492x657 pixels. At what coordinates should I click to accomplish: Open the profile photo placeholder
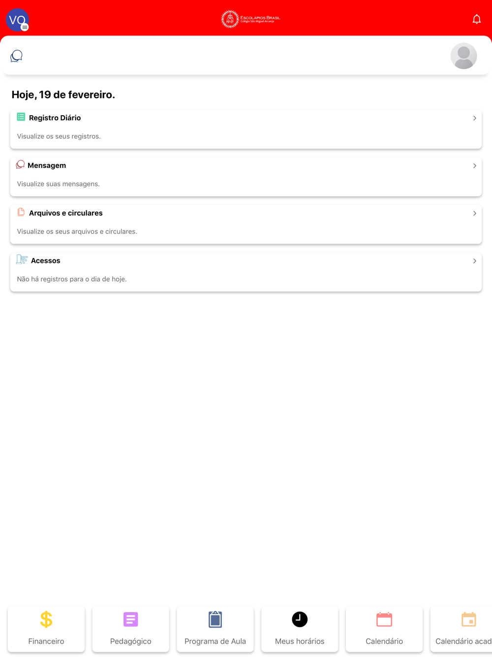[x=463, y=56]
